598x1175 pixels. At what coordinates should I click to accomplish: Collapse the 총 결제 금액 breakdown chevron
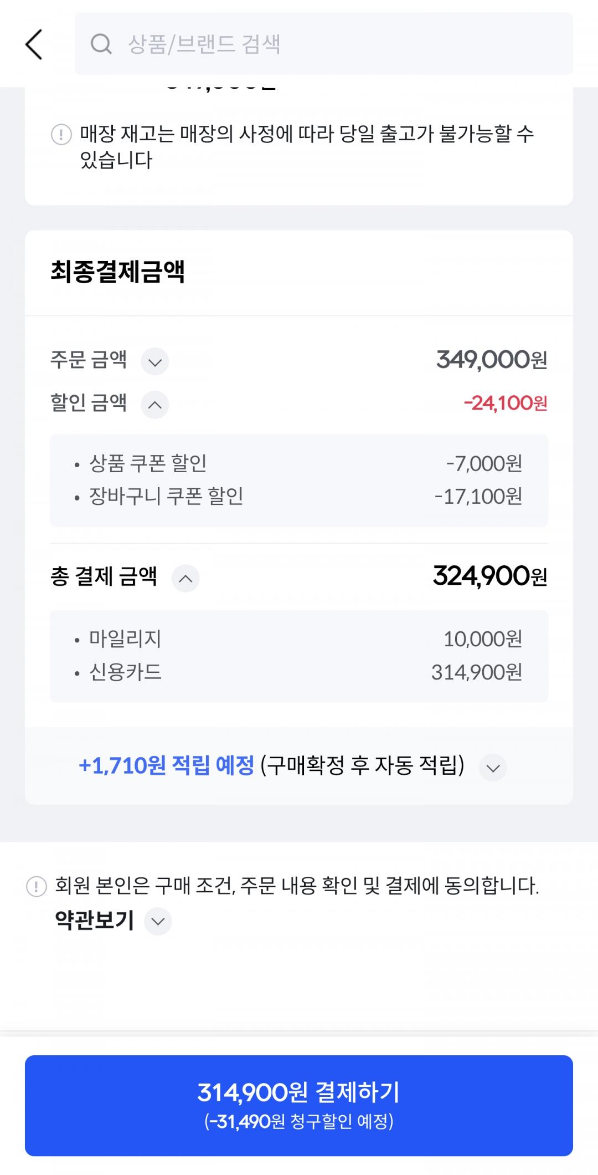point(185,578)
